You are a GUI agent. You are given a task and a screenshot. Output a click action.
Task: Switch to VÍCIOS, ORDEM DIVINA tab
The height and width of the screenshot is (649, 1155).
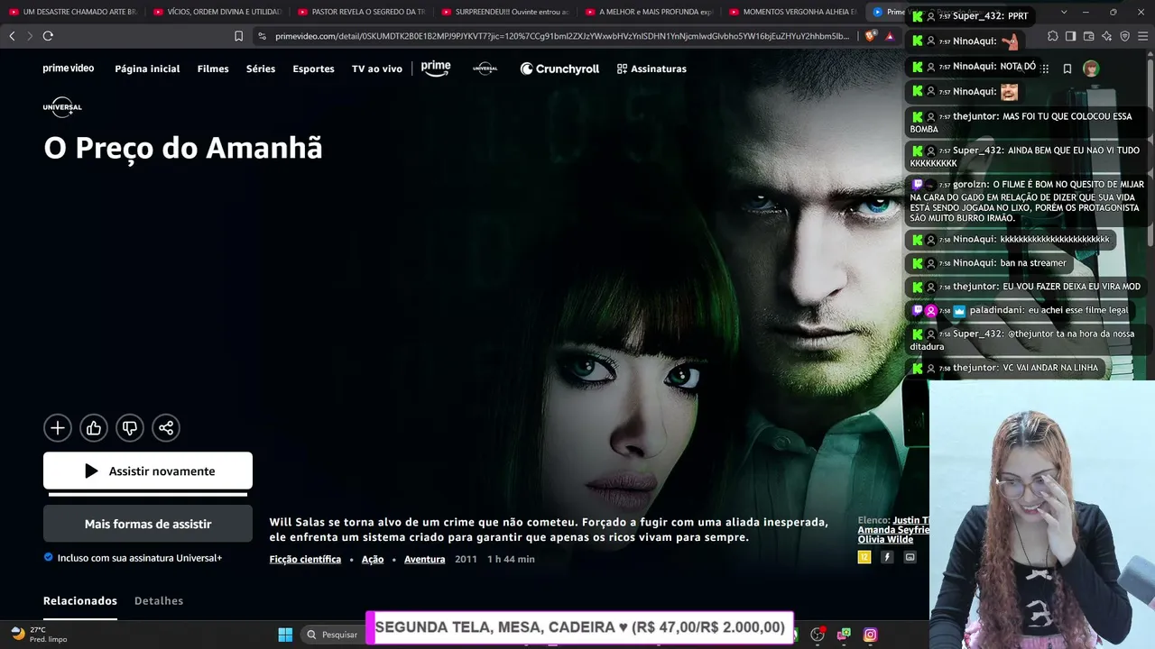(216, 12)
